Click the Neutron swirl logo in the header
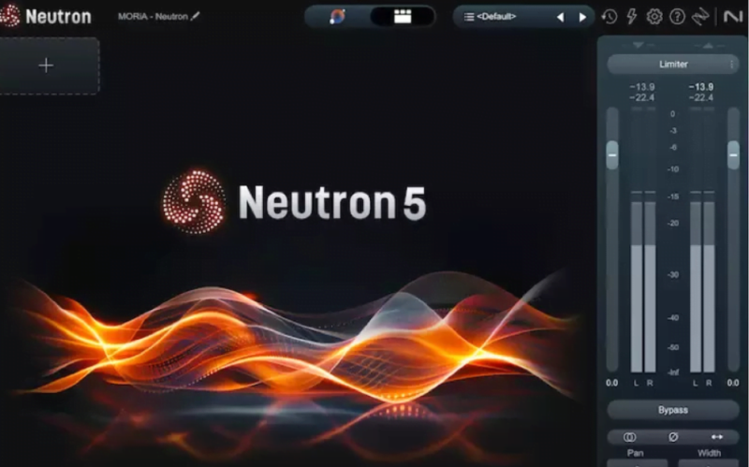This screenshot has height=467, width=749. pyautogui.click(x=9, y=16)
